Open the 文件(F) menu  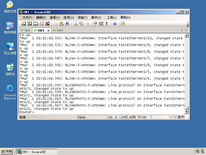pyautogui.click(x=27, y=18)
